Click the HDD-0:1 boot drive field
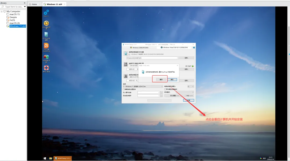The height and width of the screenshot is (161, 290). 132,69
